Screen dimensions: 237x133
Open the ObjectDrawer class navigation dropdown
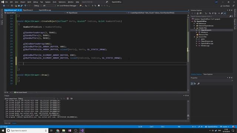pyautogui.click(x=96, y=13)
